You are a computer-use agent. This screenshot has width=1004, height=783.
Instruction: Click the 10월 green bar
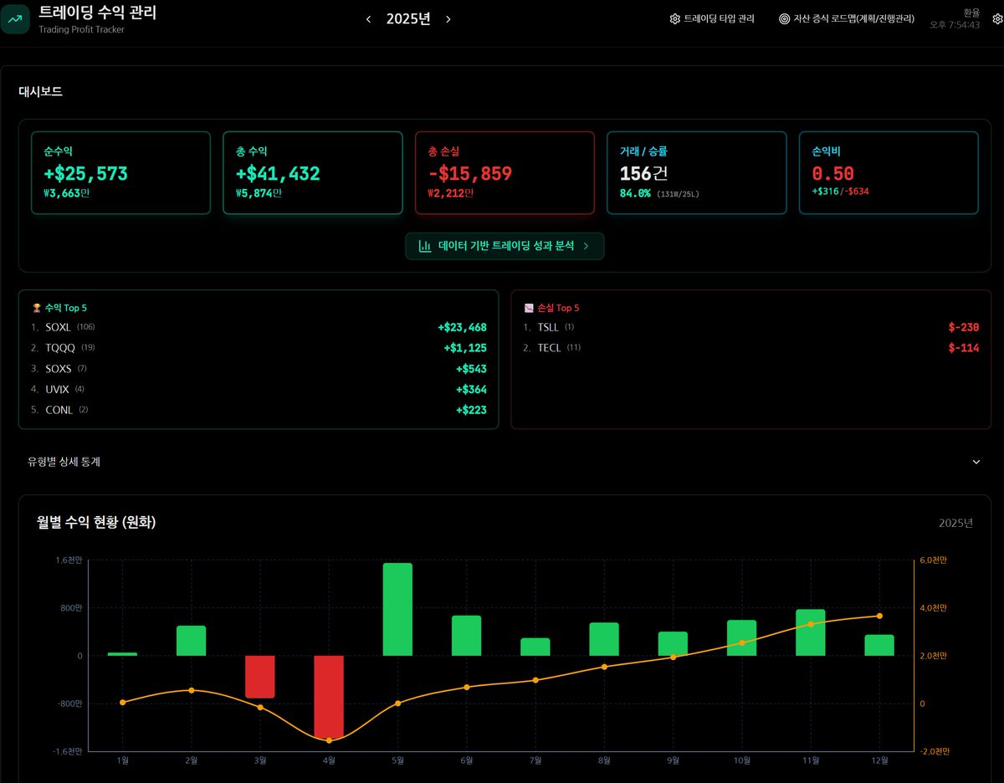tap(742, 638)
